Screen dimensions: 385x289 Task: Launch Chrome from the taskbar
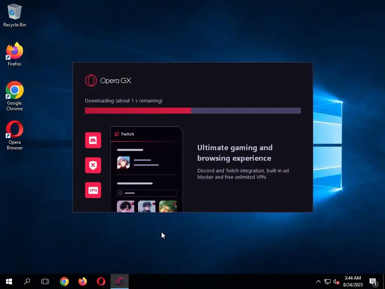[64, 281]
